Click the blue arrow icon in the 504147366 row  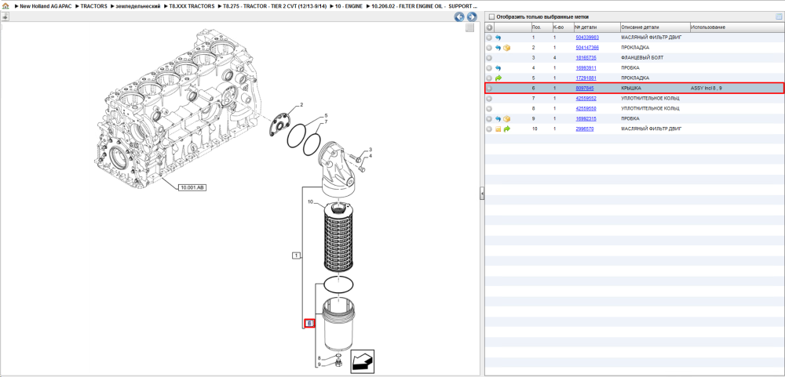tap(498, 48)
